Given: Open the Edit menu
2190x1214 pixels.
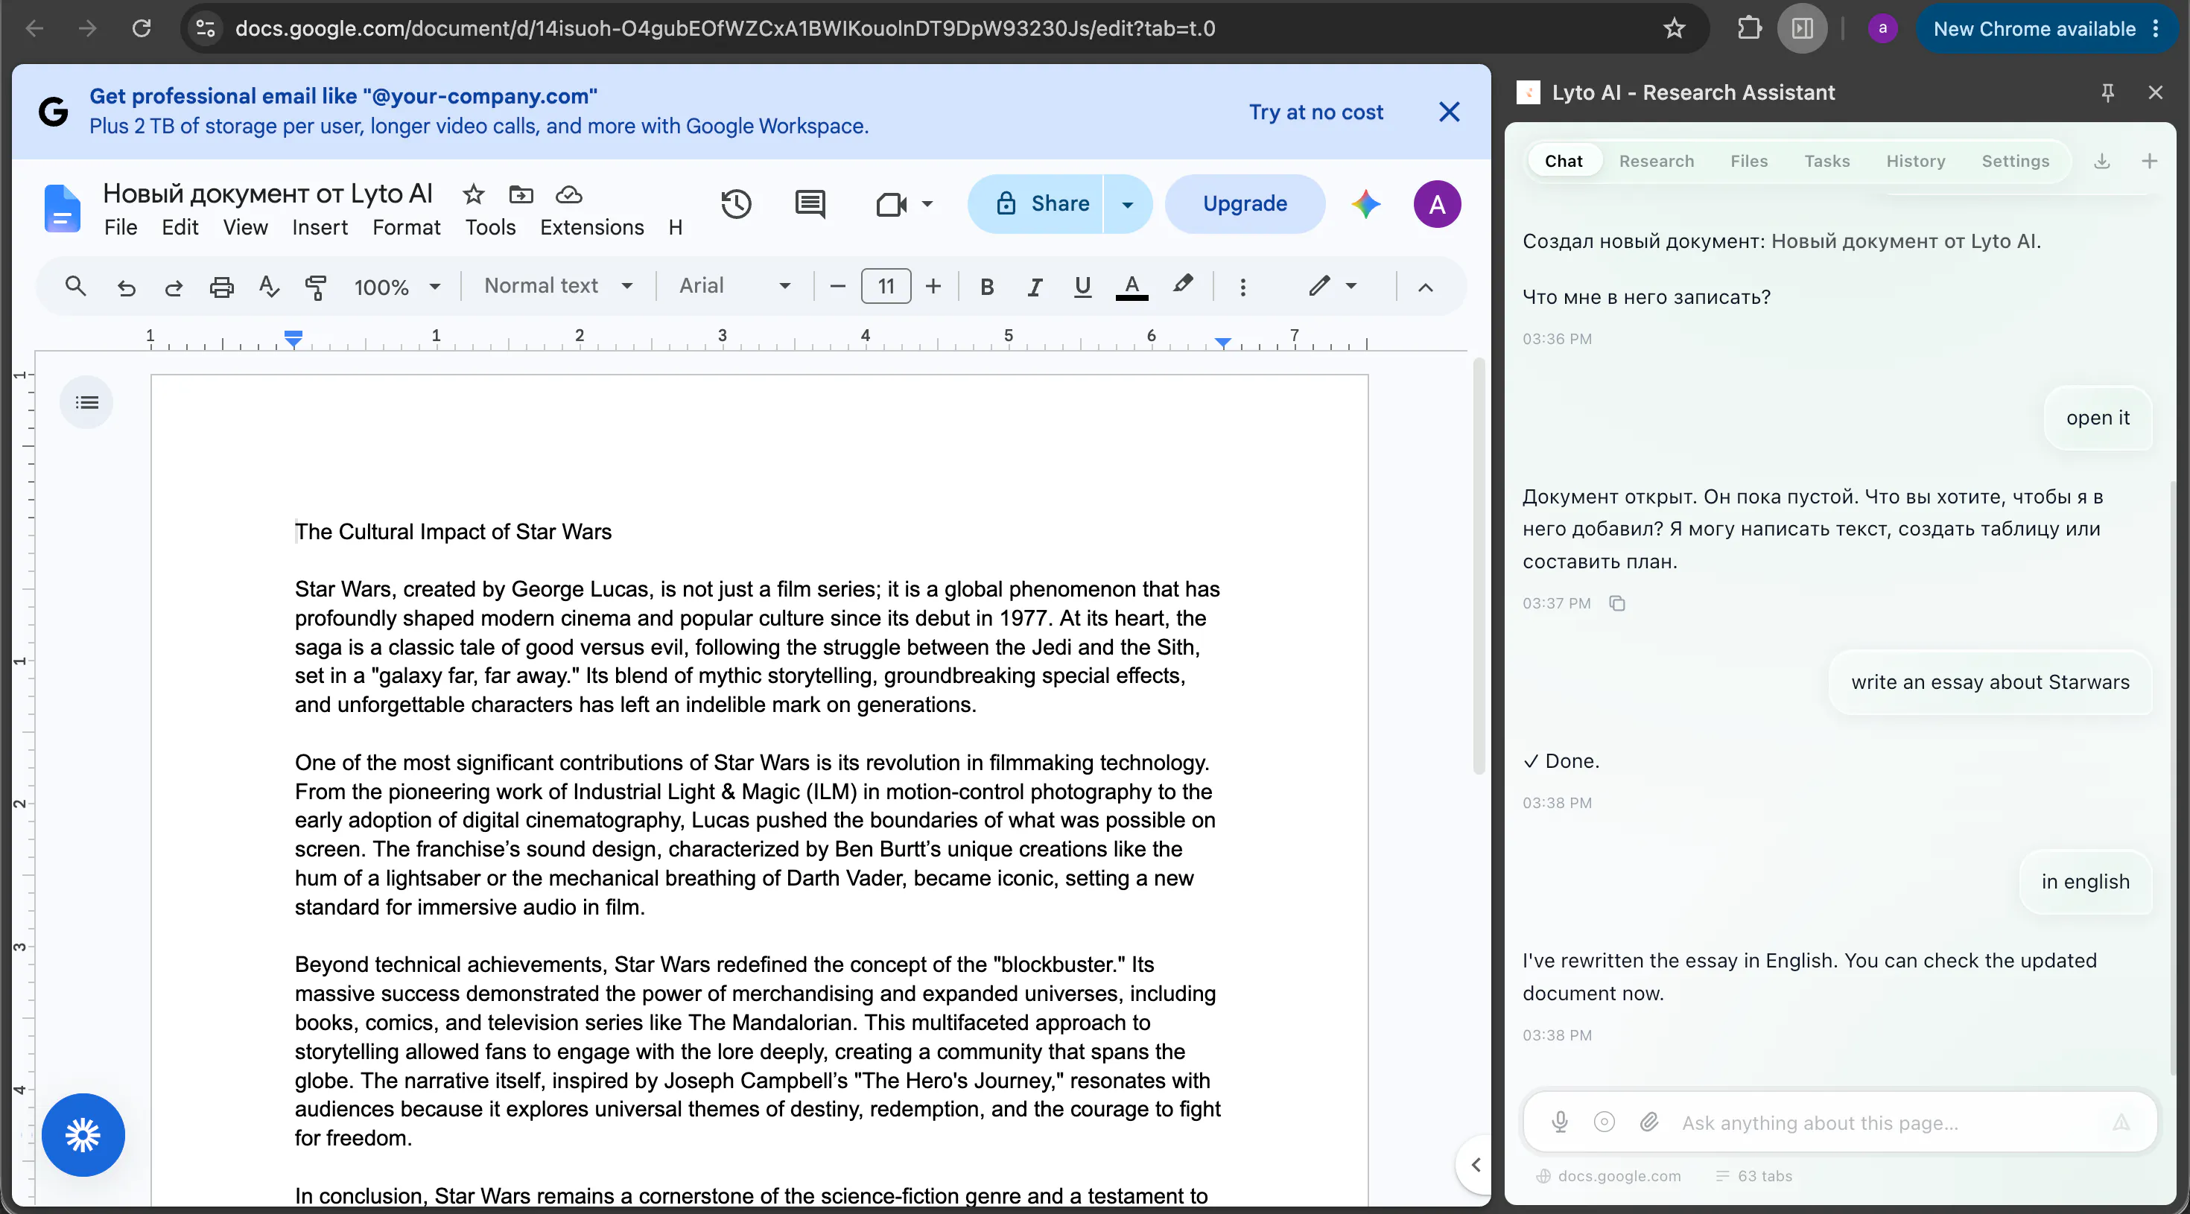Looking at the screenshot, I should 180,228.
